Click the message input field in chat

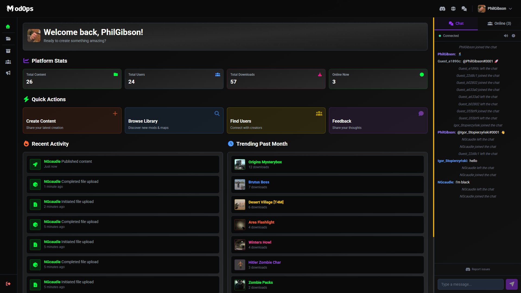click(x=471, y=284)
